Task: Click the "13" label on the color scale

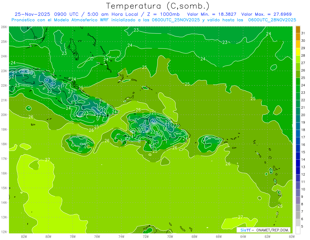Action: coord(303,167)
